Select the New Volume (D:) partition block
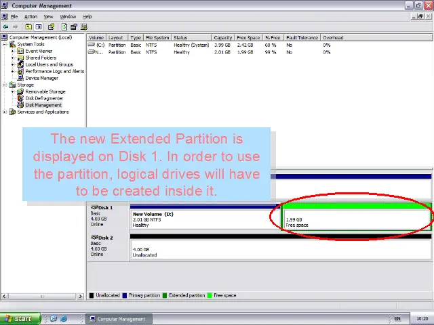Viewport: 434px width, 325px height. pos(203,219)
